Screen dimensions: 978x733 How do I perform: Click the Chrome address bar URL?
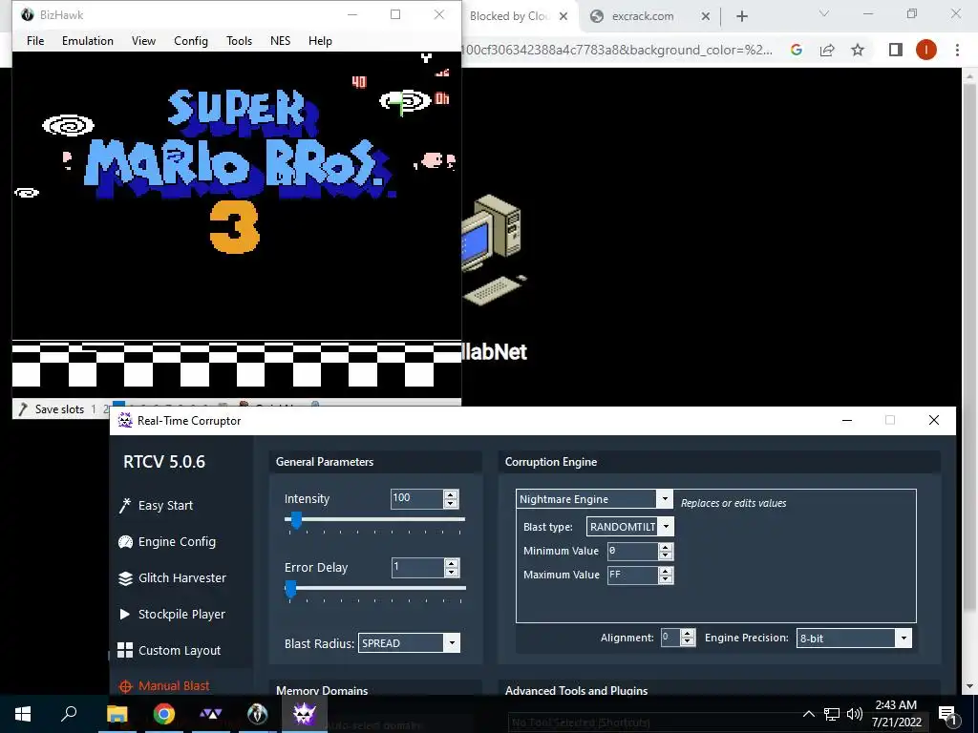pyautogui.click(x=618, y=50)
